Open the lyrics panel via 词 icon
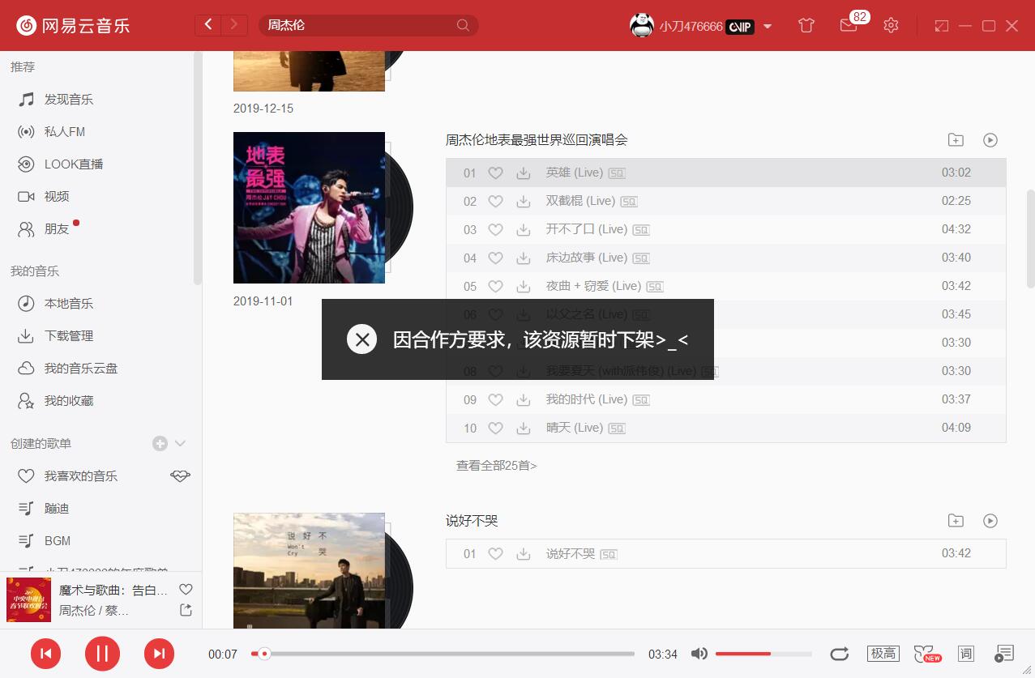The image size is (1035, 678). click(x=965, y=653)
